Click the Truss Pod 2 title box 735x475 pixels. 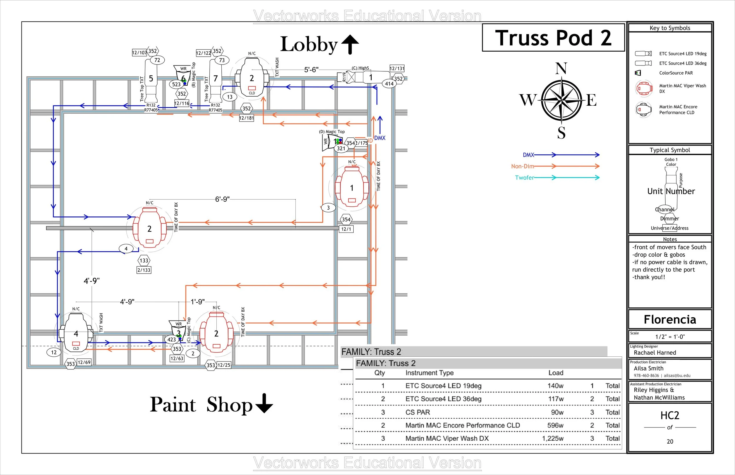click(553, 38)
